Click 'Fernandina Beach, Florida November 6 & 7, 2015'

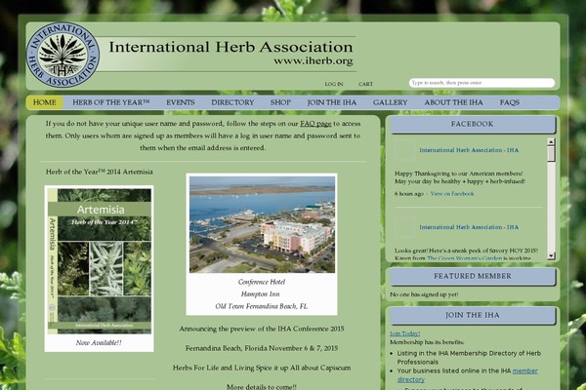tap(262, 348)
